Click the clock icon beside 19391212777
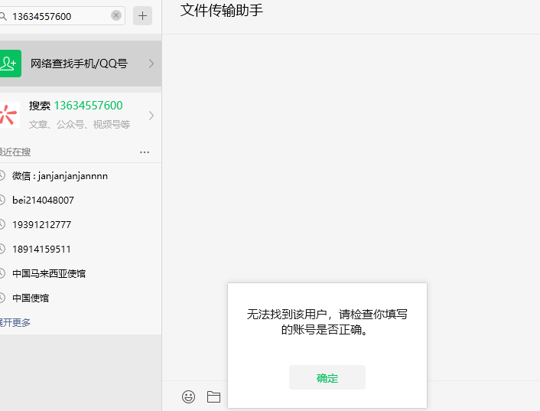 click(2, 224)
